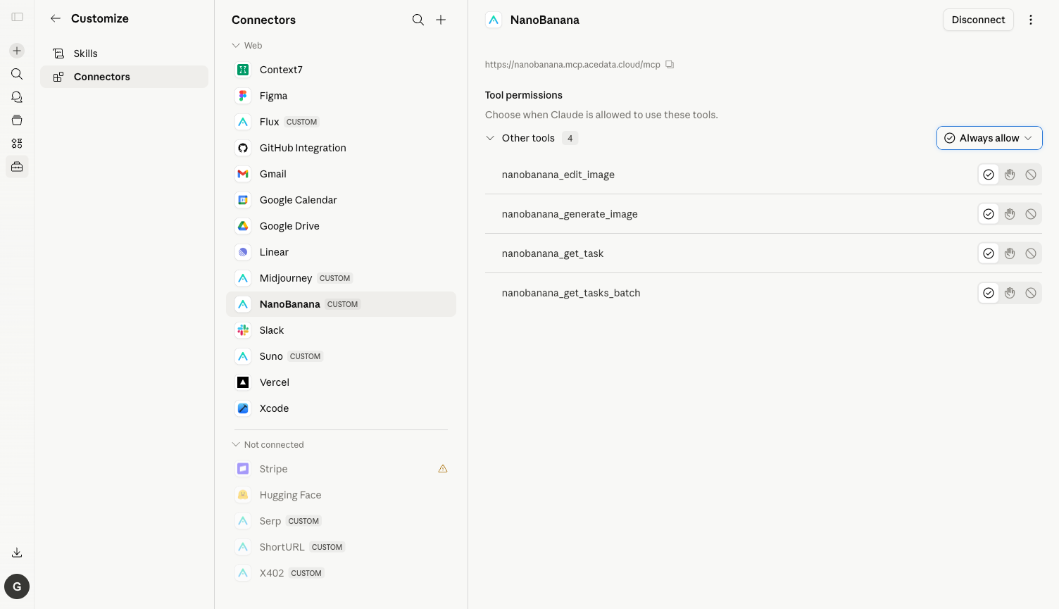Screen dimensions: 1059x609
Task: Open the Hugging Face connector entry
Action: coord(341,495)
